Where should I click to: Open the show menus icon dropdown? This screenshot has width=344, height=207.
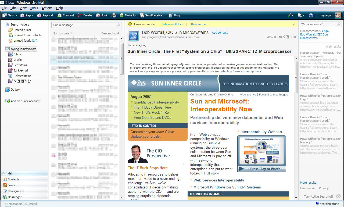[301, 15]
